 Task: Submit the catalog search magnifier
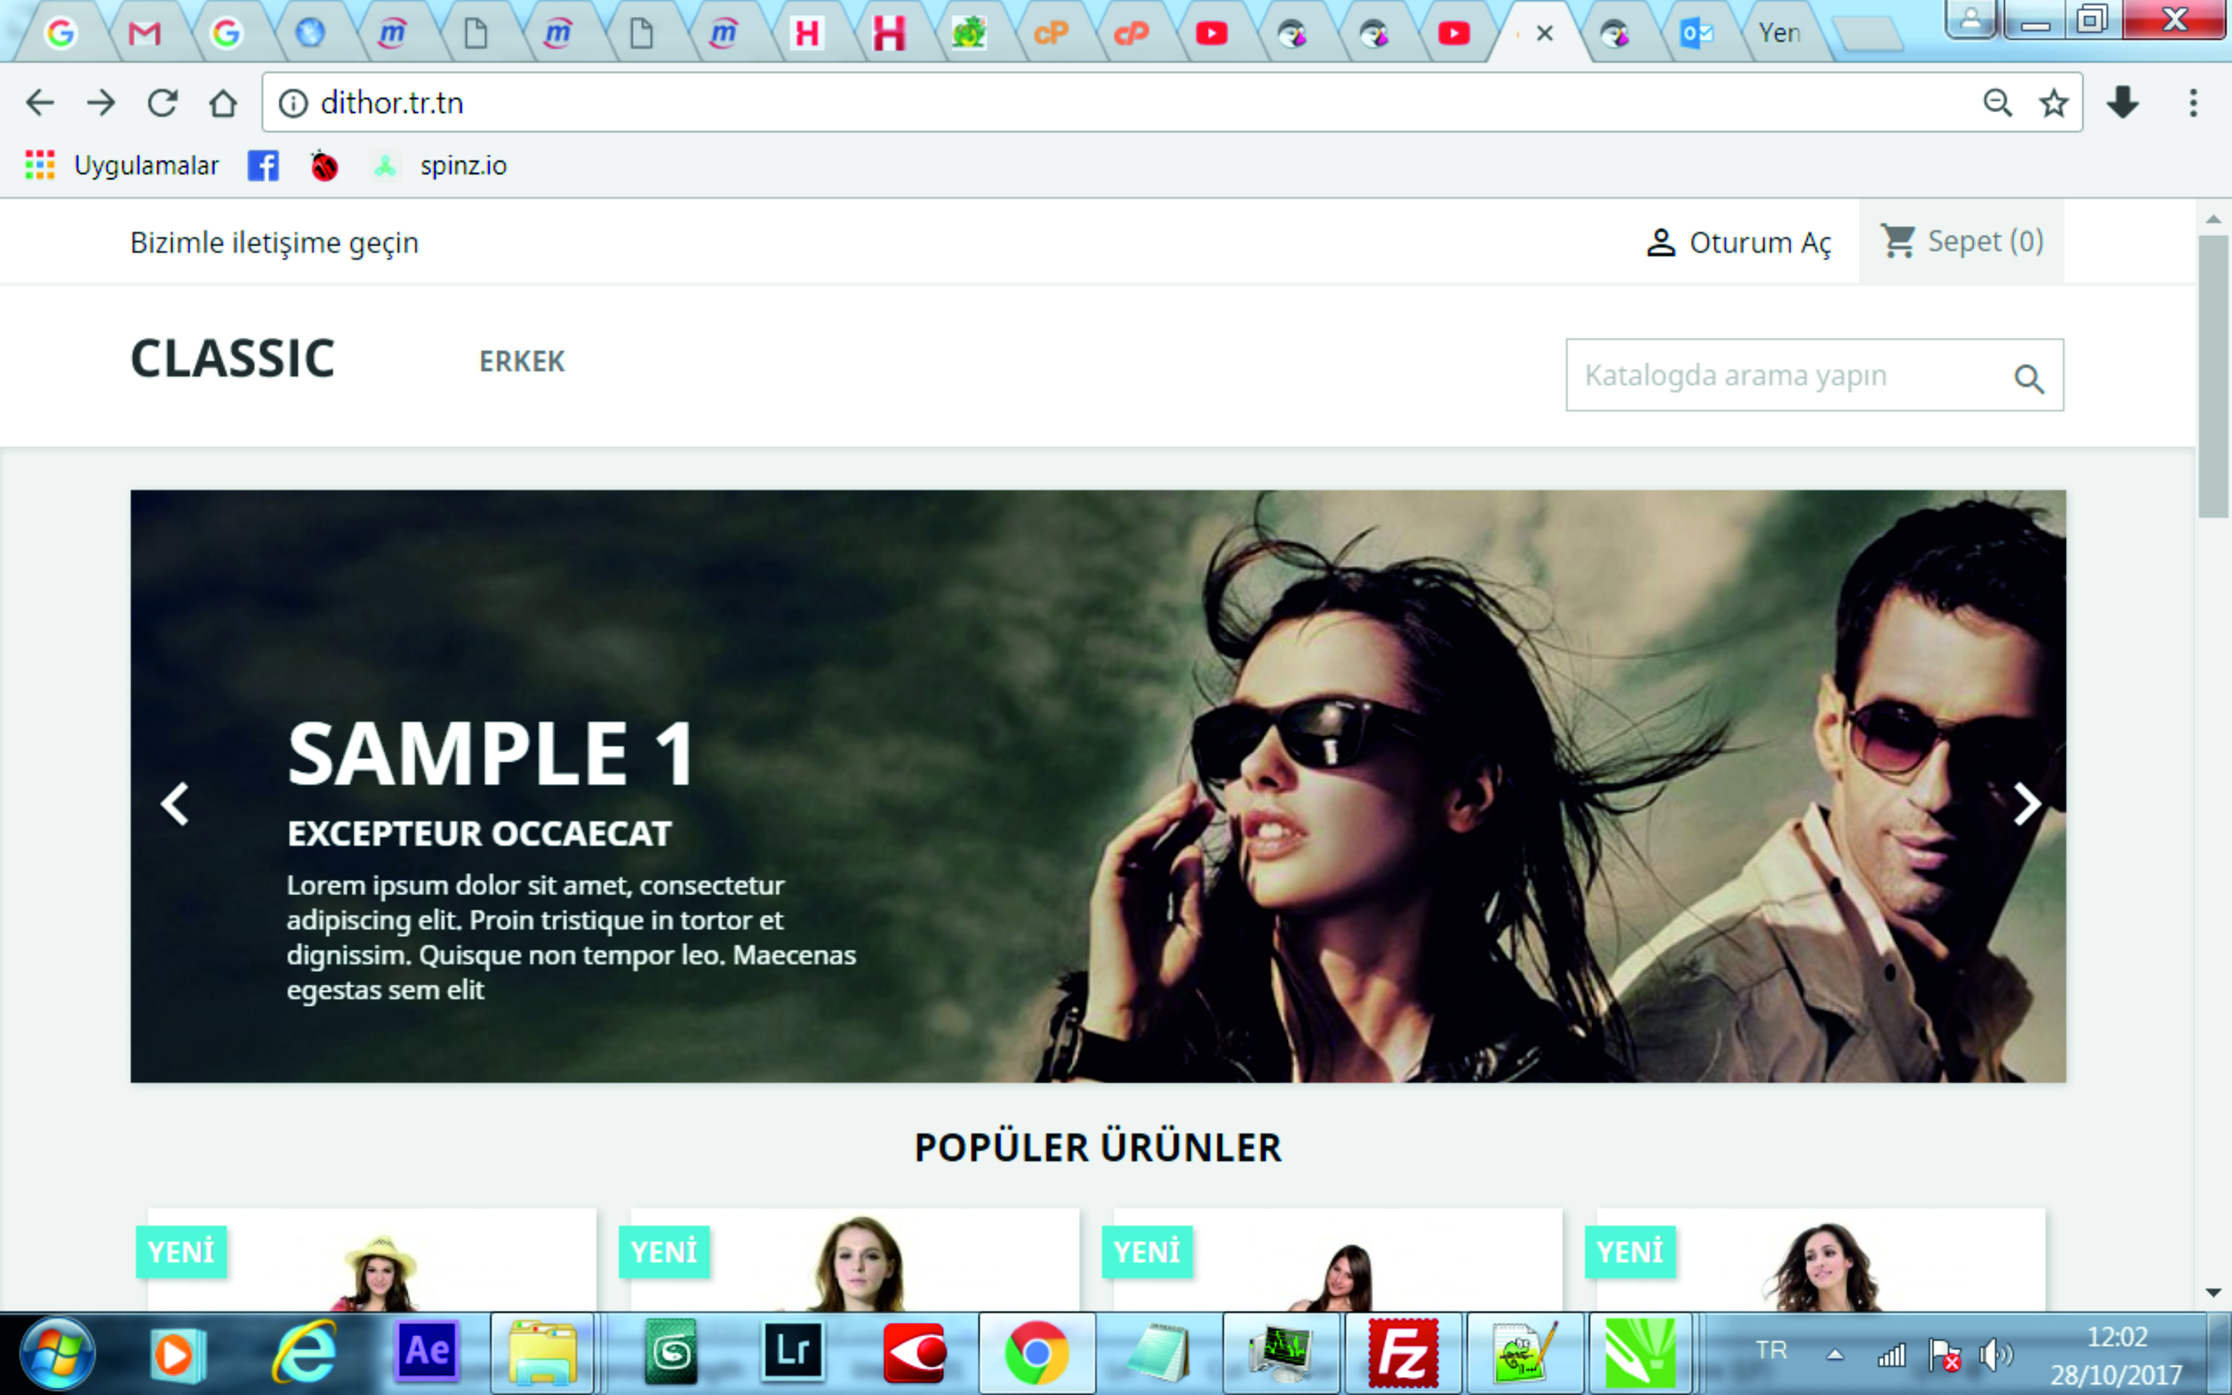click(x=2029, y=378)
